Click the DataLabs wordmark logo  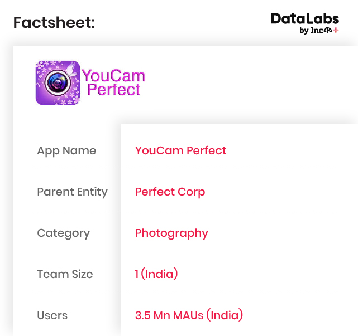tap(305, 18)
